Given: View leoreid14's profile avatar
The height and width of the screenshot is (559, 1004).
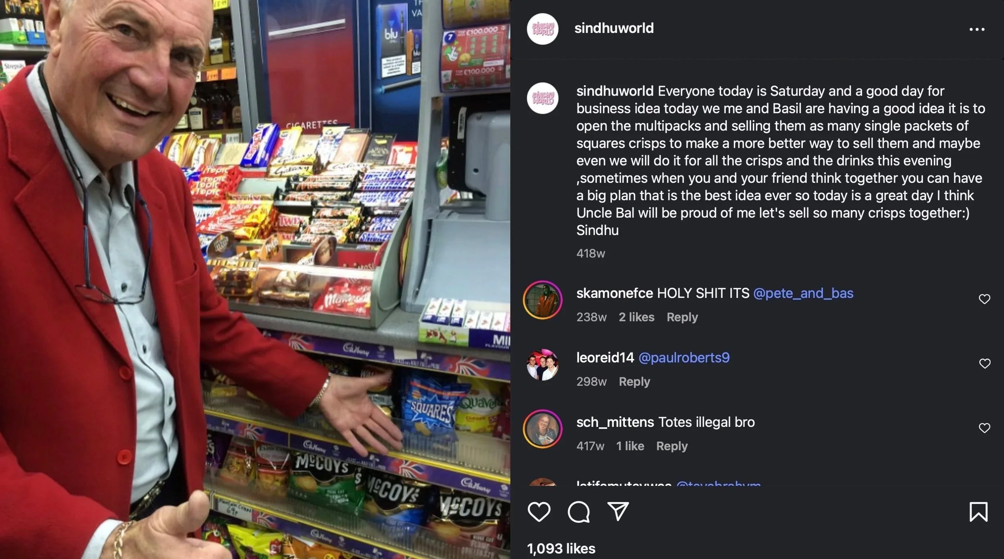Looking at the screenshot, I should click(x=543, y=365).
